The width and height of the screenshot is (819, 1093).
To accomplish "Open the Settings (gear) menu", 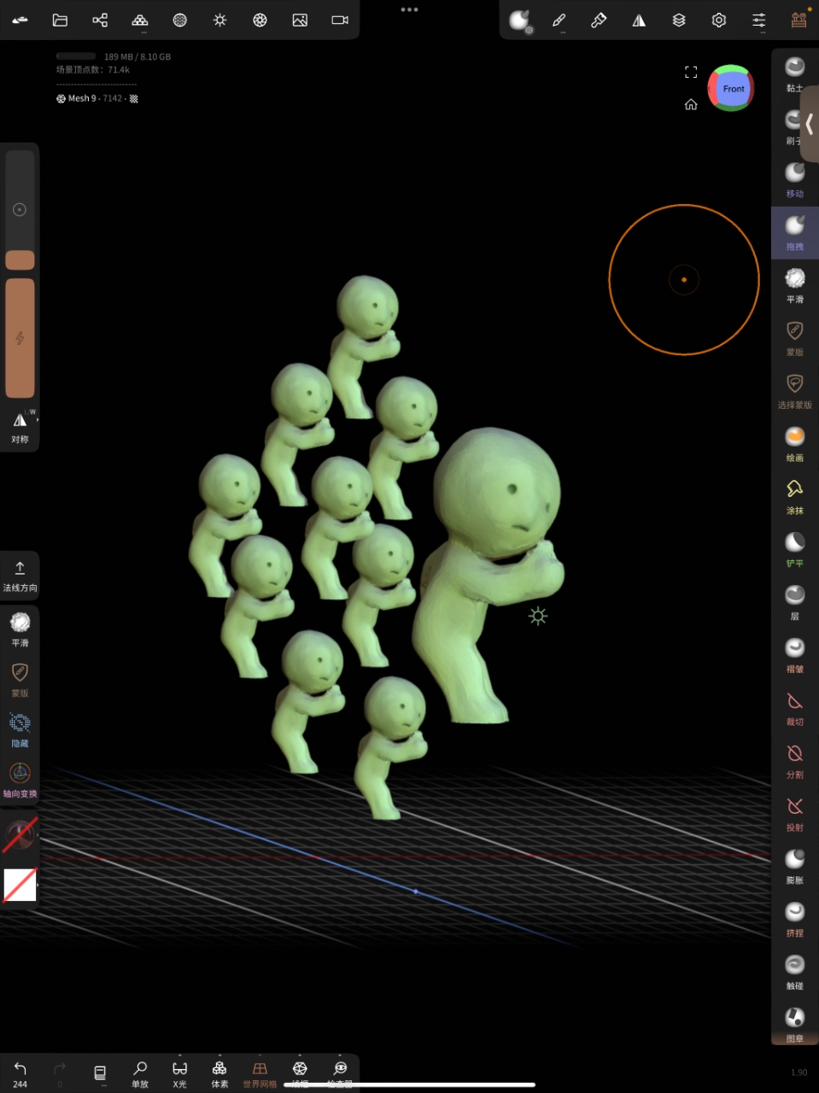I will (718, 20).
